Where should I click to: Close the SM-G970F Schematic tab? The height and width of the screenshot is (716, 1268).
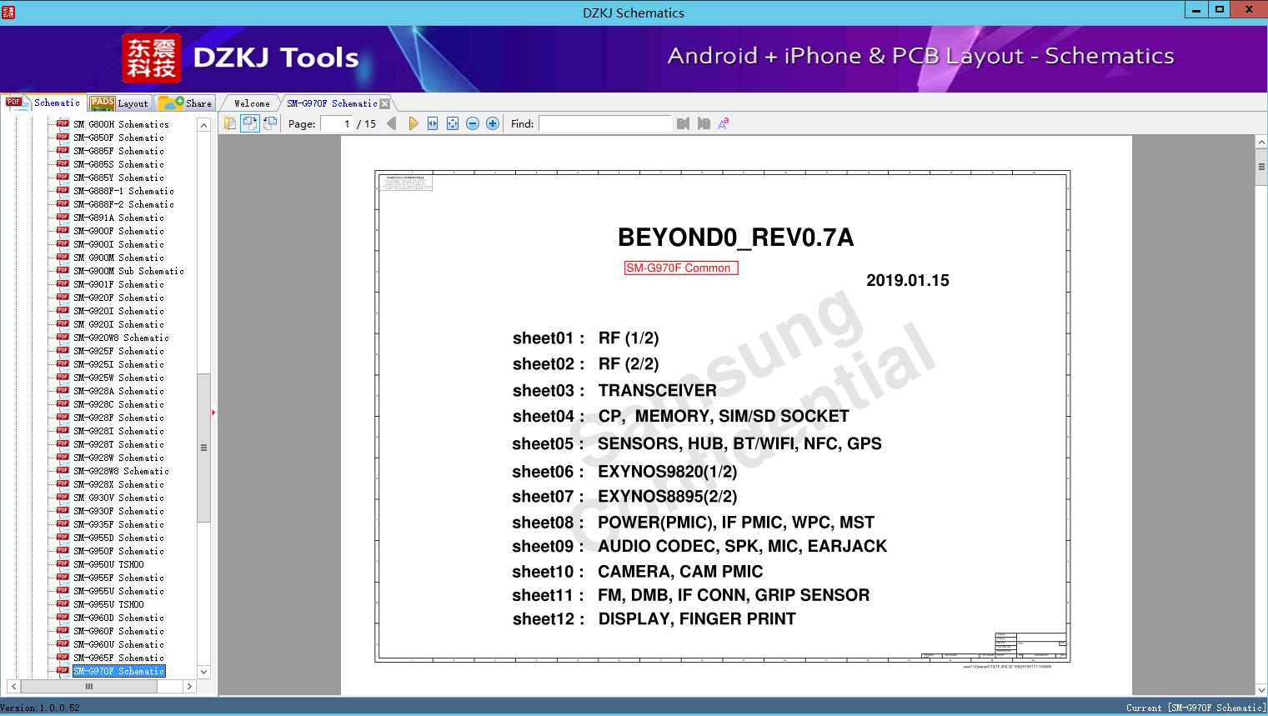pyautogui.click(x=384, y=103)
